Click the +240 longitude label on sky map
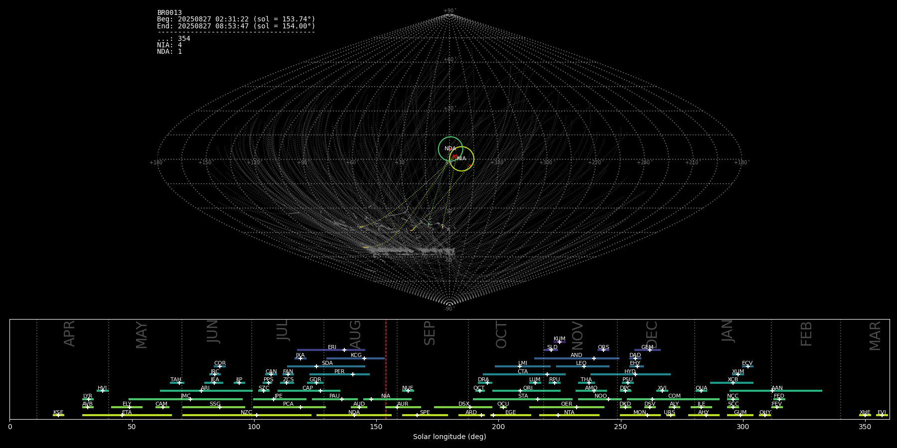 click(643, 163)
